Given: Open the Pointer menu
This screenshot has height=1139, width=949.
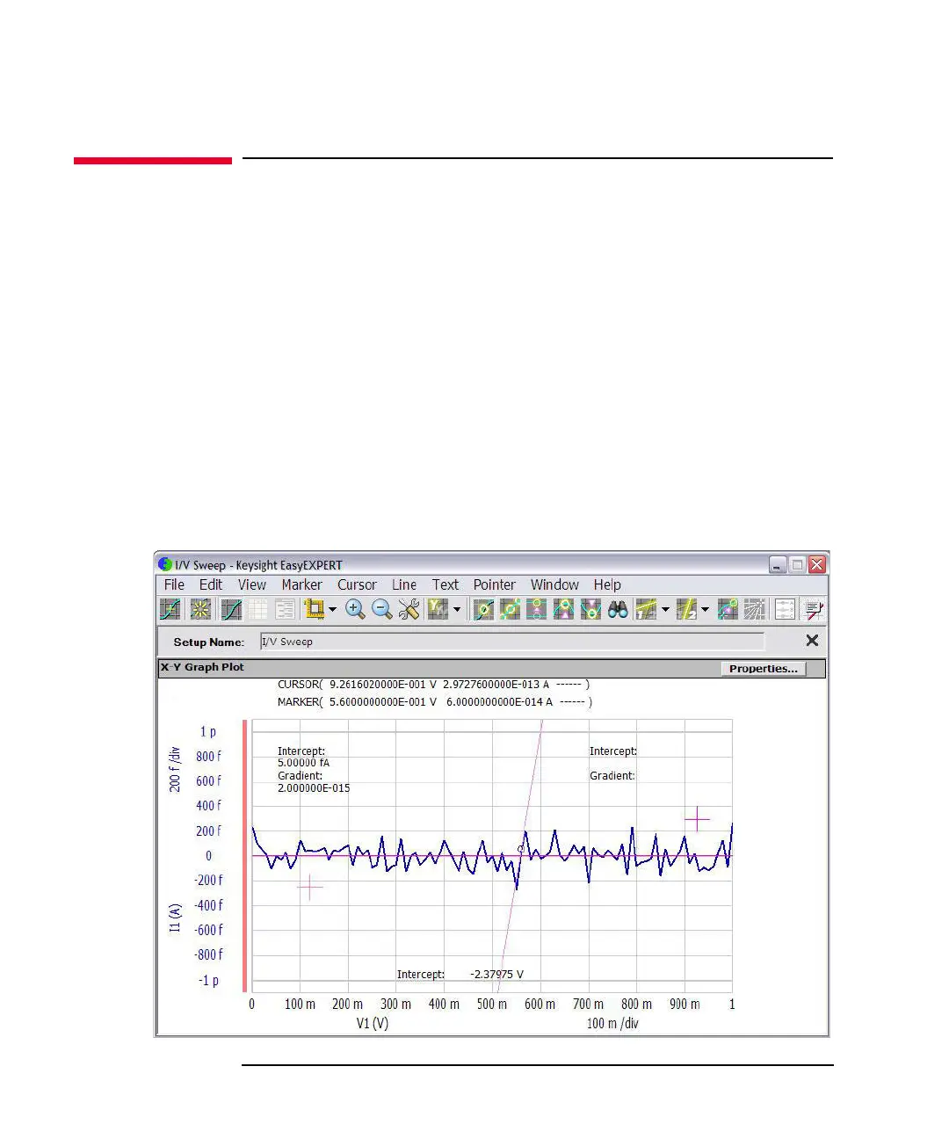Looking at the screenshot, I should [495, 584].
